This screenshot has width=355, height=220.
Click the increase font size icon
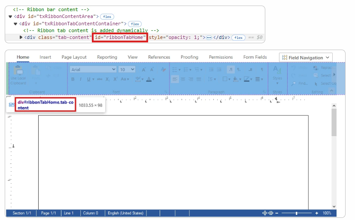click(x=143, y=69)
